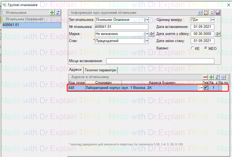The height and width of the screenshot is (157, 232).
Task: Click the Місце встановлення input field
Action: tap(160, 61)
